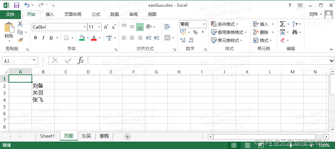Switch to the 插入 ribbon tab
The height and width of the screenshot is (149, 335).
point(50,14)
